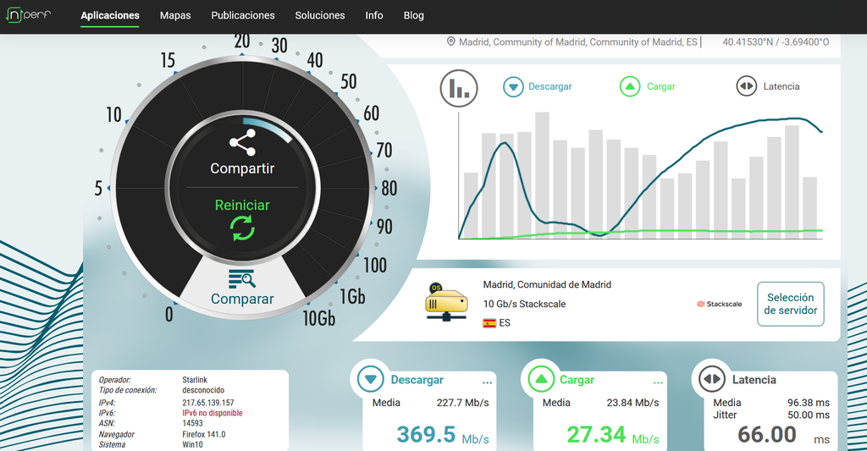The width and height of the screenshot is (867, 451).
Task: Click the Stackscale sponsor logo
Action: click(719, 304)
